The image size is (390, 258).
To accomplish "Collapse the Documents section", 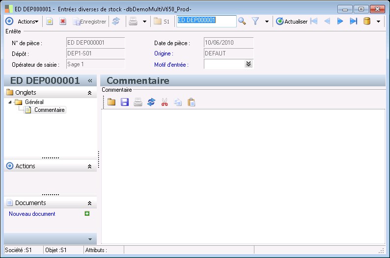I will pyautogui.click(x=89, y=203).
